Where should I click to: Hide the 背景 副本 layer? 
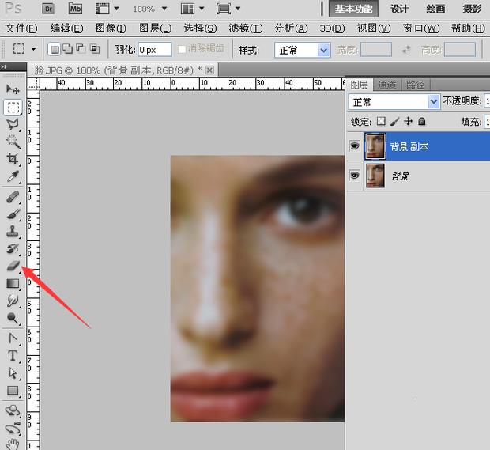pos(354,146)
